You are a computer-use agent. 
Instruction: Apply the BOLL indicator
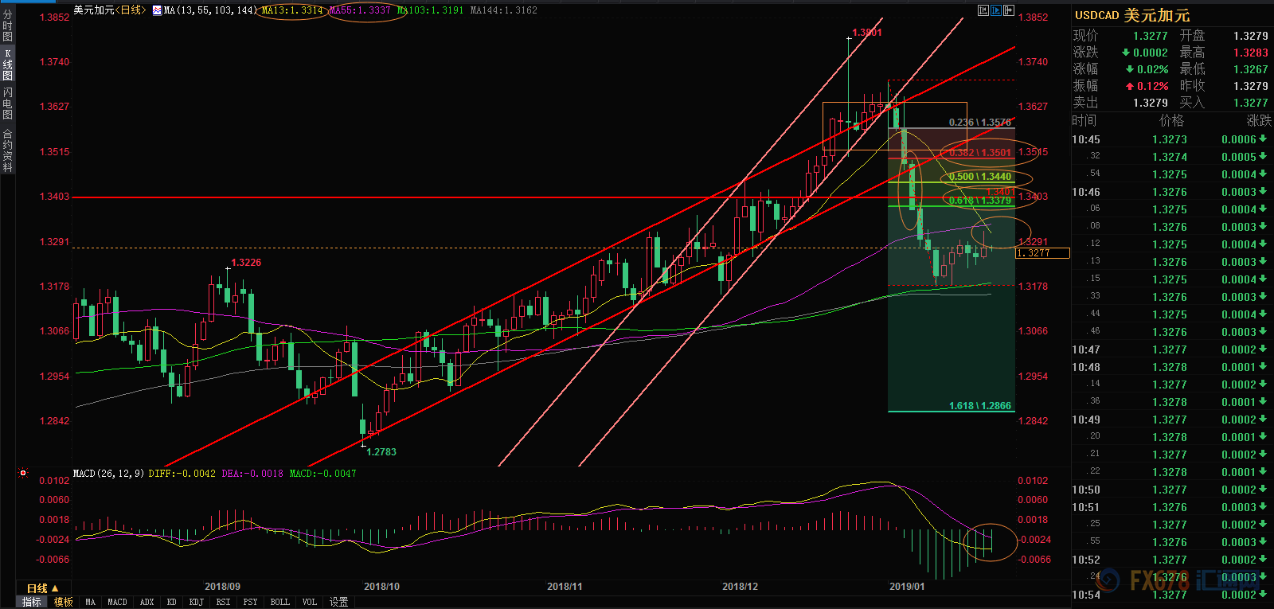coord(279,602)
